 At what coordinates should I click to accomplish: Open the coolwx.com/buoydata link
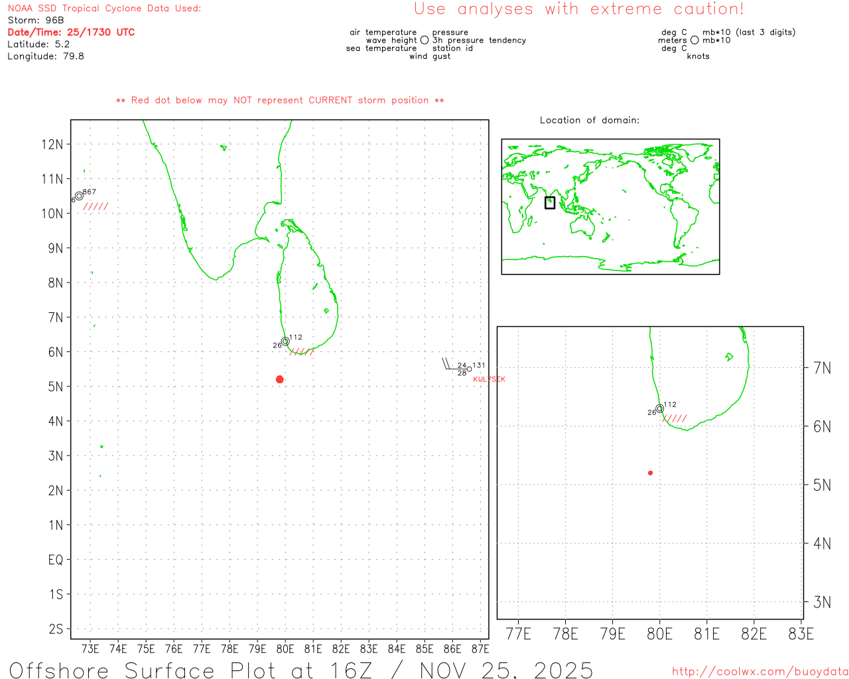(759, 672)
